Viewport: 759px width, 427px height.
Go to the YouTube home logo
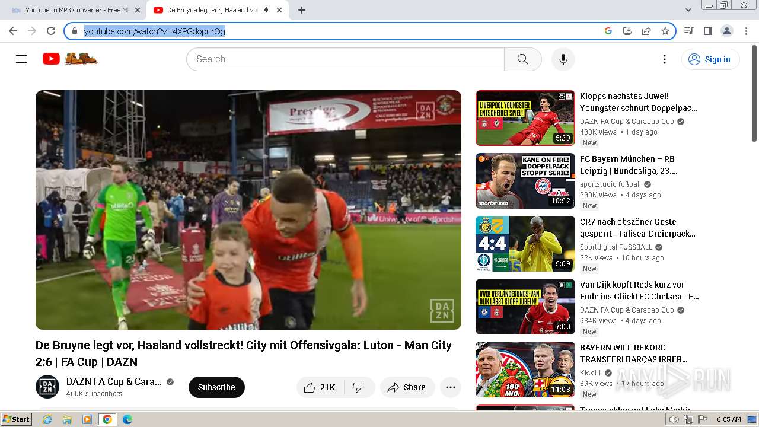click(69, 59)
